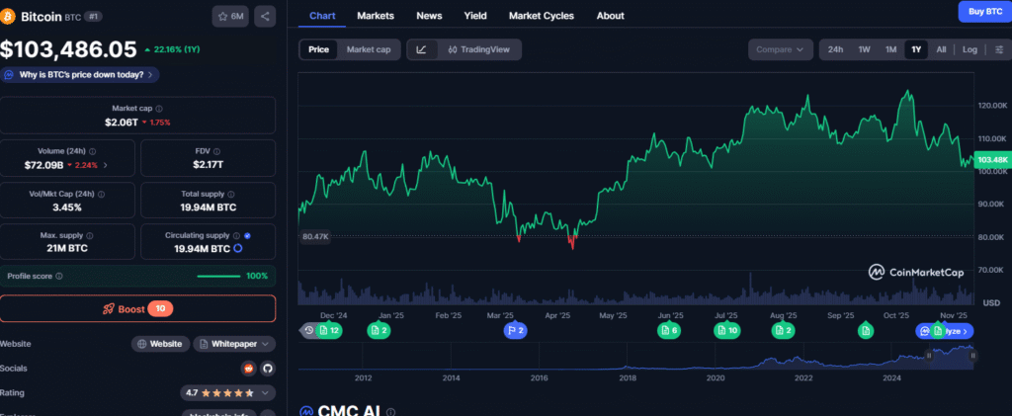Image resolution: width=1012 pixels, height=416 pixels.
Task: Switch chart view to Market cap
Action: (368, 49)
